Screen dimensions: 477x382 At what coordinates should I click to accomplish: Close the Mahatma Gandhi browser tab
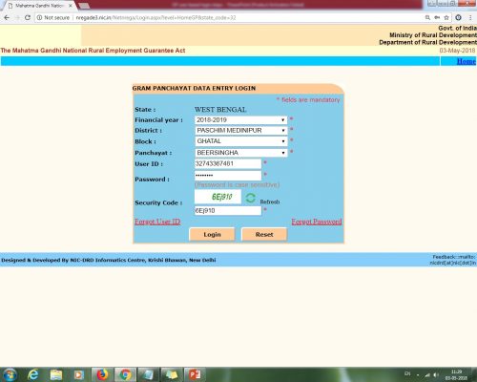coord(71,6)
